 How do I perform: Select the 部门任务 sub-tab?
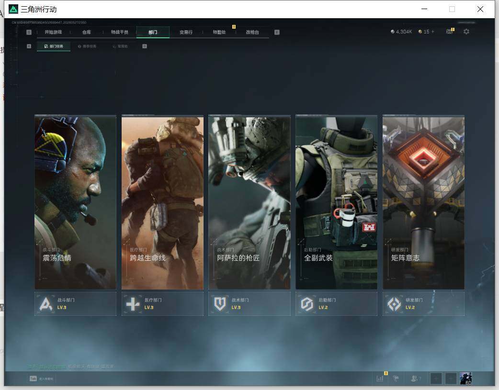[54, 46]
